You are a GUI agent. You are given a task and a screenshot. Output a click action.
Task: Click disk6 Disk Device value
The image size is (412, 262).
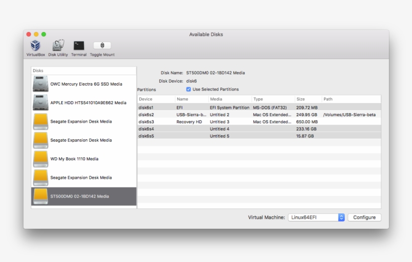pos(191,81)
